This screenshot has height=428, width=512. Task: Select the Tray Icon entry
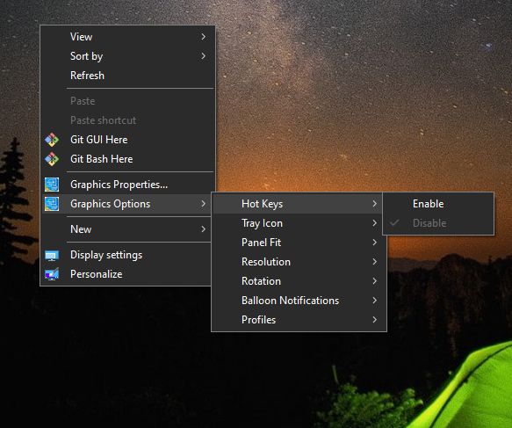click(299, 223)
